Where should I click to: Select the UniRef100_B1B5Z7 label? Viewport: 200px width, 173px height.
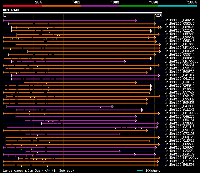[179, 89]
